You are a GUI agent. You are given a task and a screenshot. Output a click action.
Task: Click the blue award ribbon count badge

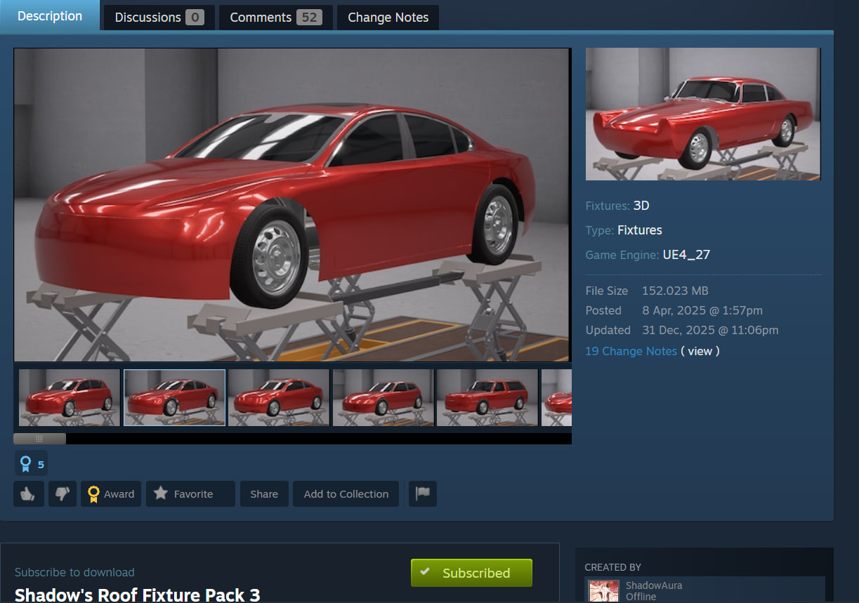point(32,464)
